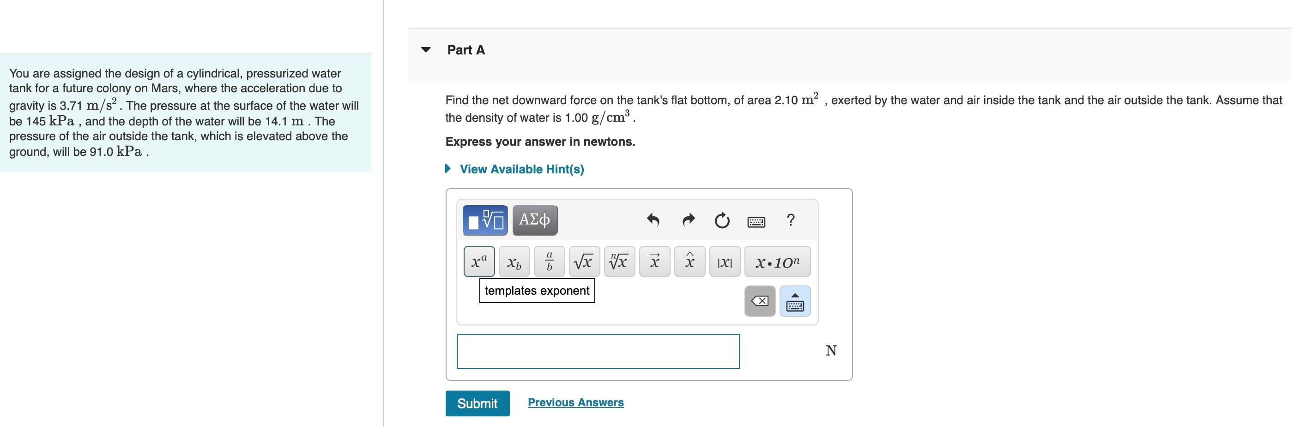This screenshot has height=427, width=1294.
Task: Open the Previous Answers link
Action: 575,402
